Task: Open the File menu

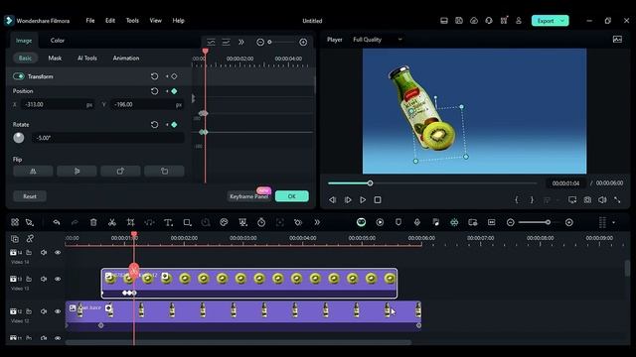Action: [x=90, y=21]
